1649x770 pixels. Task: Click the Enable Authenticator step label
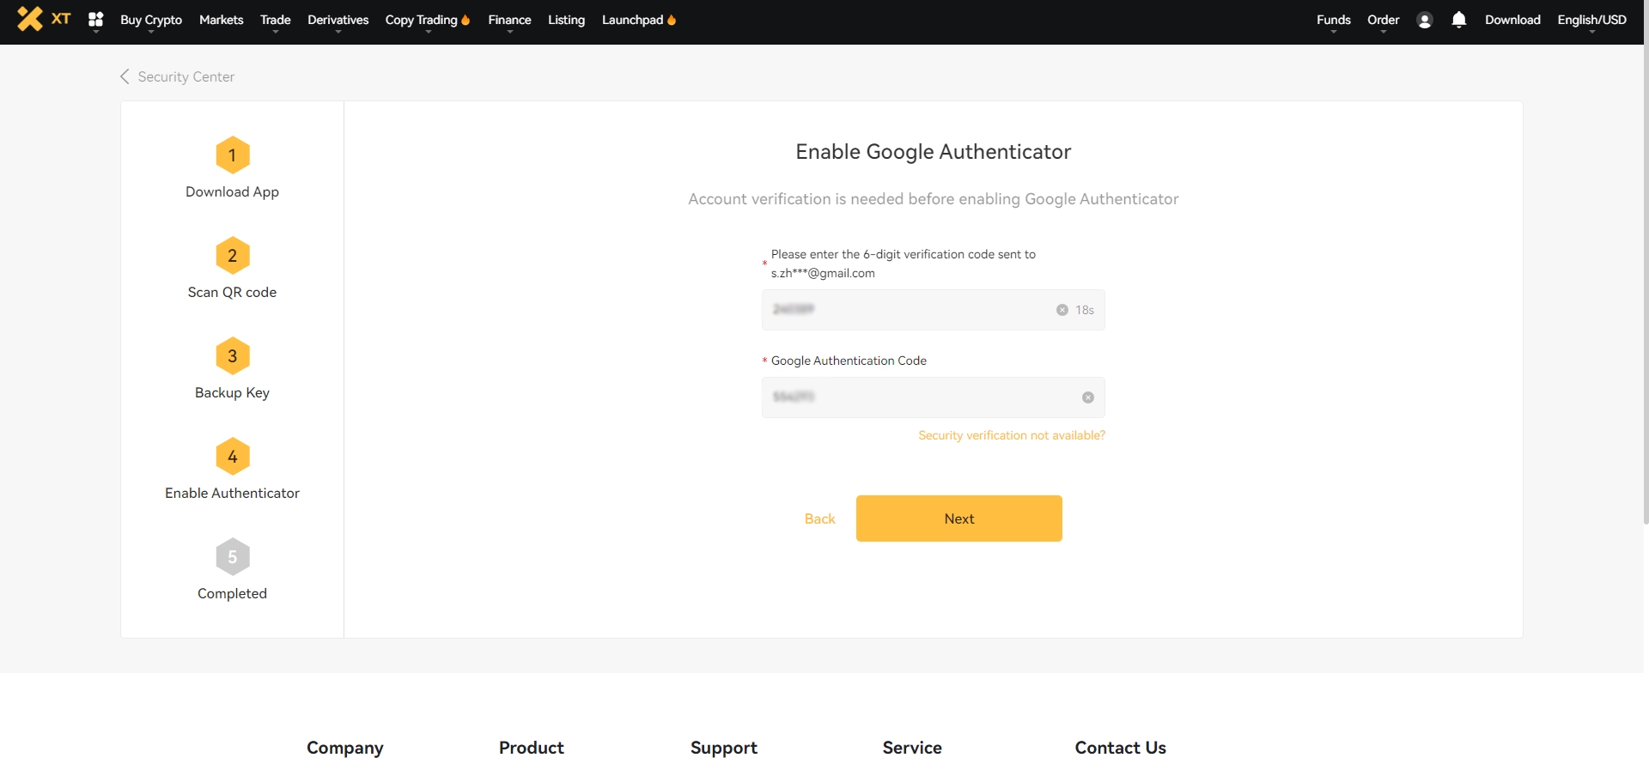[x=233, y=493]
